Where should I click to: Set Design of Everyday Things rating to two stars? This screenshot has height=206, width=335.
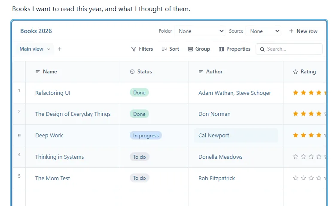303,114
